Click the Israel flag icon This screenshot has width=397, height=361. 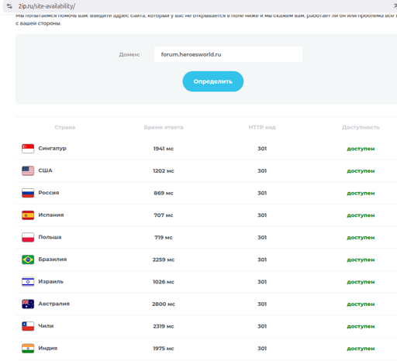[x=28, y=282]
